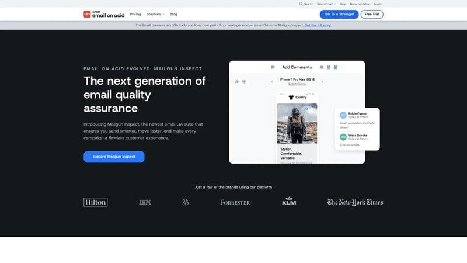467x263 pixels.
Task: Click the logo between IBM and Forrester
Action: (x=185, y=202)
